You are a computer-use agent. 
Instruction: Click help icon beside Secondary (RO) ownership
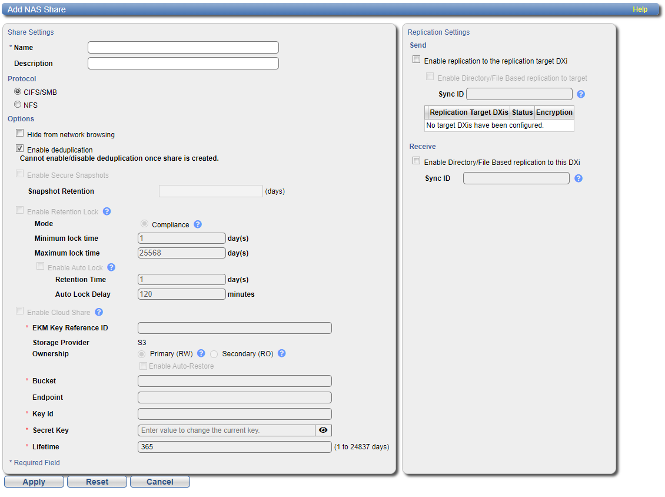coord(281,353)
